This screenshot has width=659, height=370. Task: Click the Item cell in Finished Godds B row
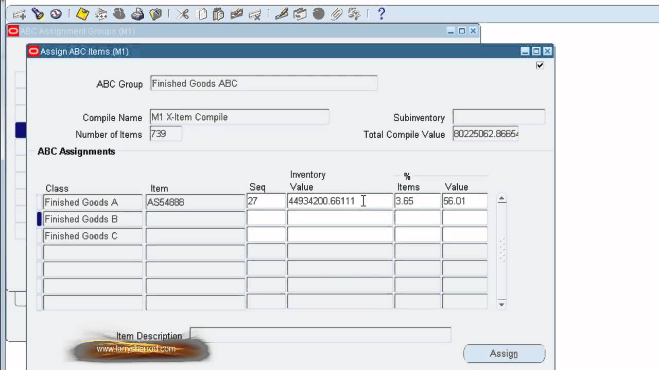tap(195, 219)
